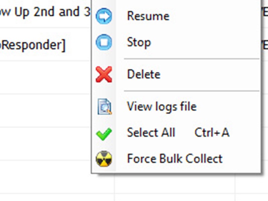Select All entries via the context menu

tap(151, 132)
